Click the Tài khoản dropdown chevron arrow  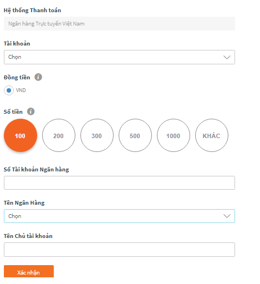[x=227, y=57]
